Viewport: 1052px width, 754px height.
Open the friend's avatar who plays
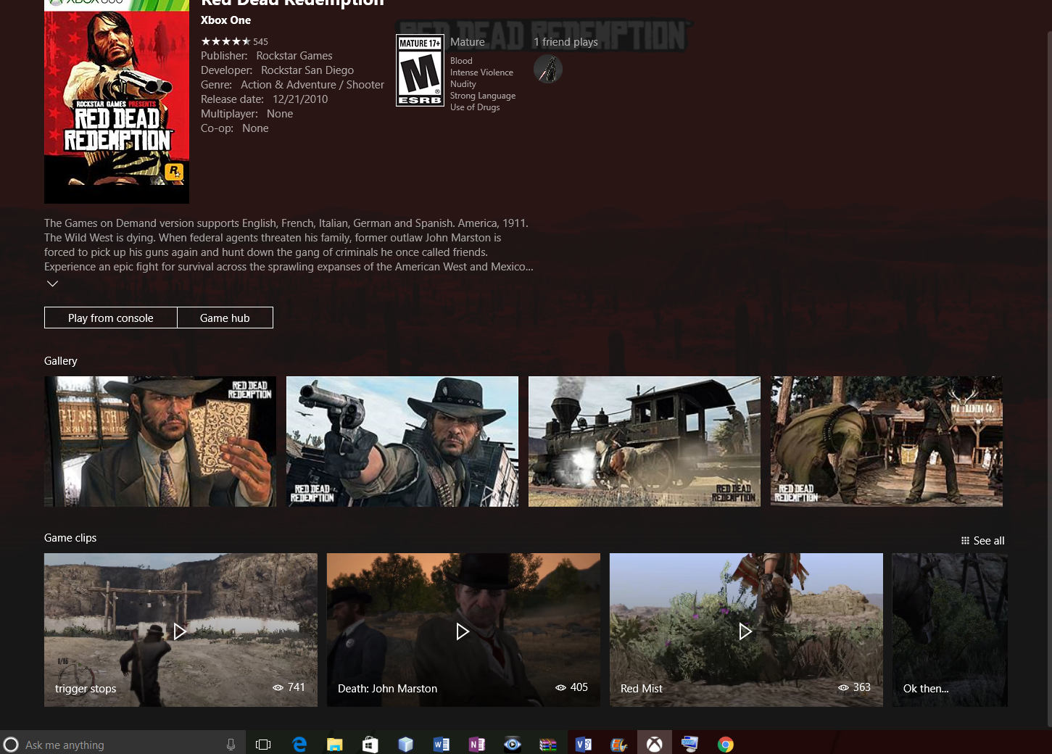[x=548, y=69]
